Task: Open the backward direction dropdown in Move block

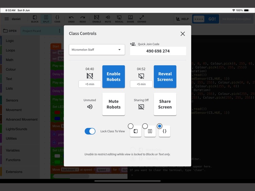Action: [x=70, y=170]
